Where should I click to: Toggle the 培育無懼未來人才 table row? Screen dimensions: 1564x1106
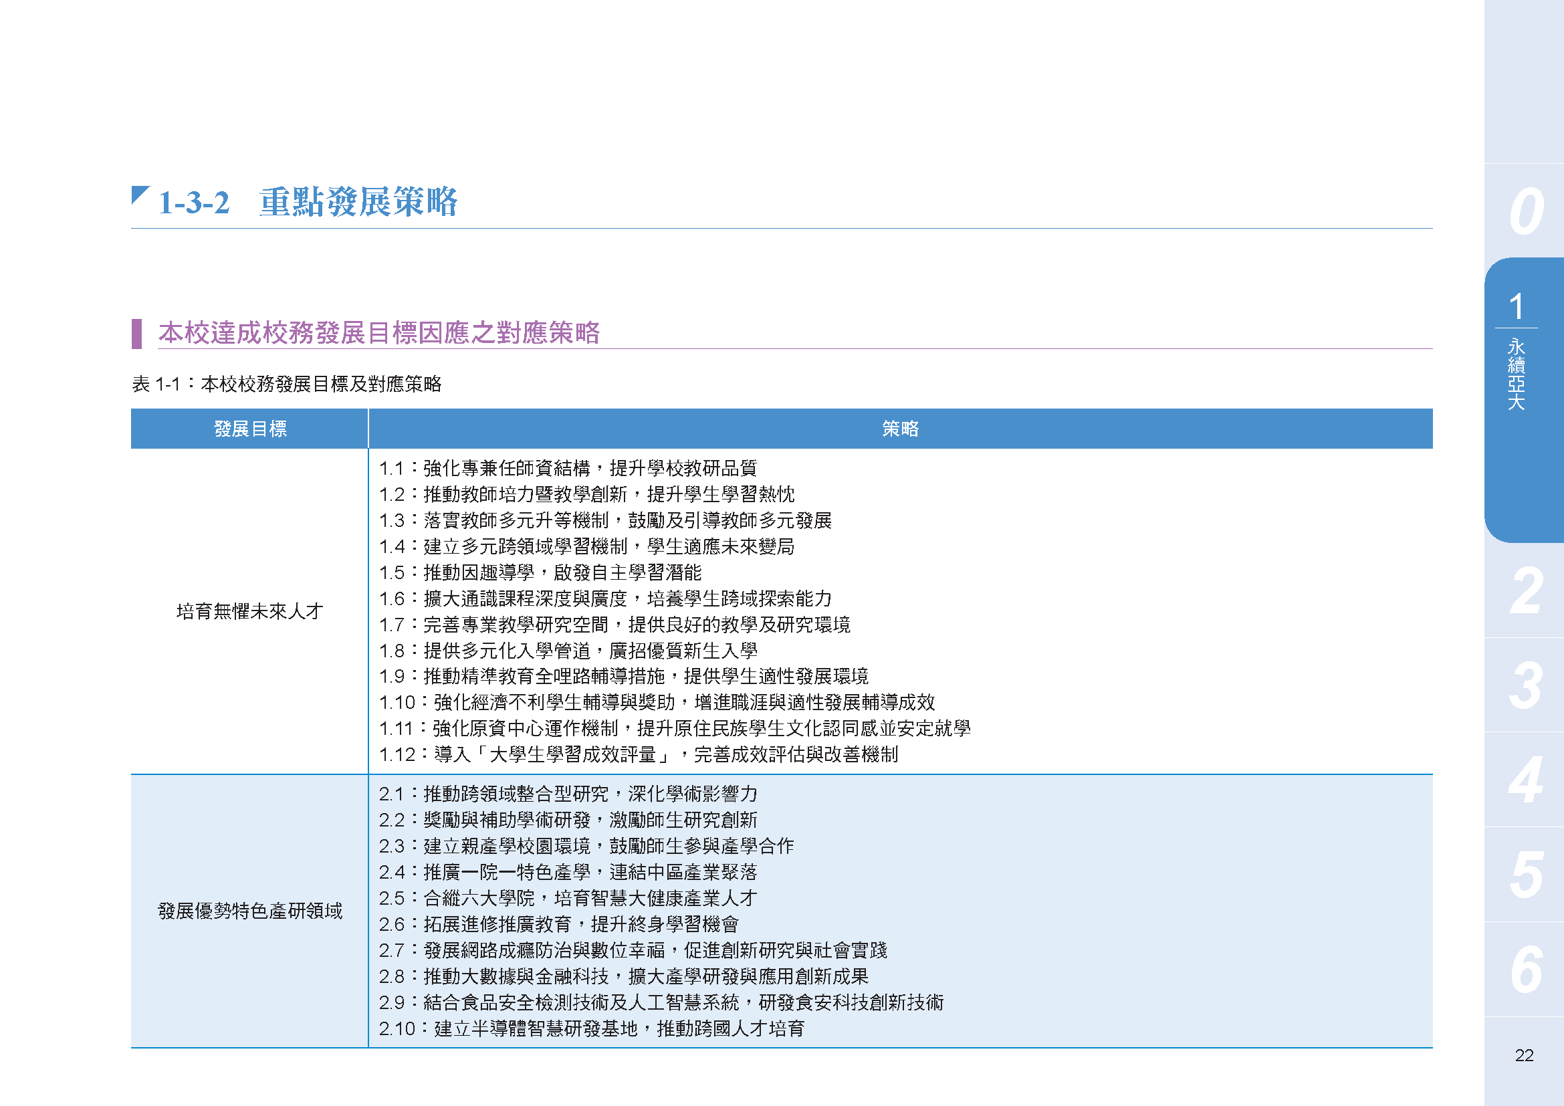(249, 612)
